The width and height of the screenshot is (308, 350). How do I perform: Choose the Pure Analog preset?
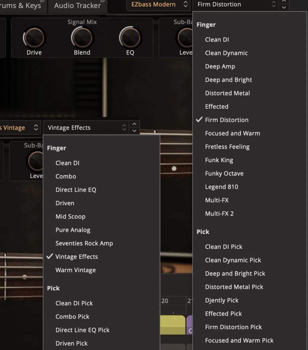[x=102, y=230]
